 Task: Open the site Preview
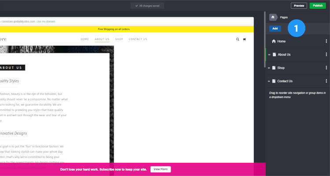(x=299, y=6)
